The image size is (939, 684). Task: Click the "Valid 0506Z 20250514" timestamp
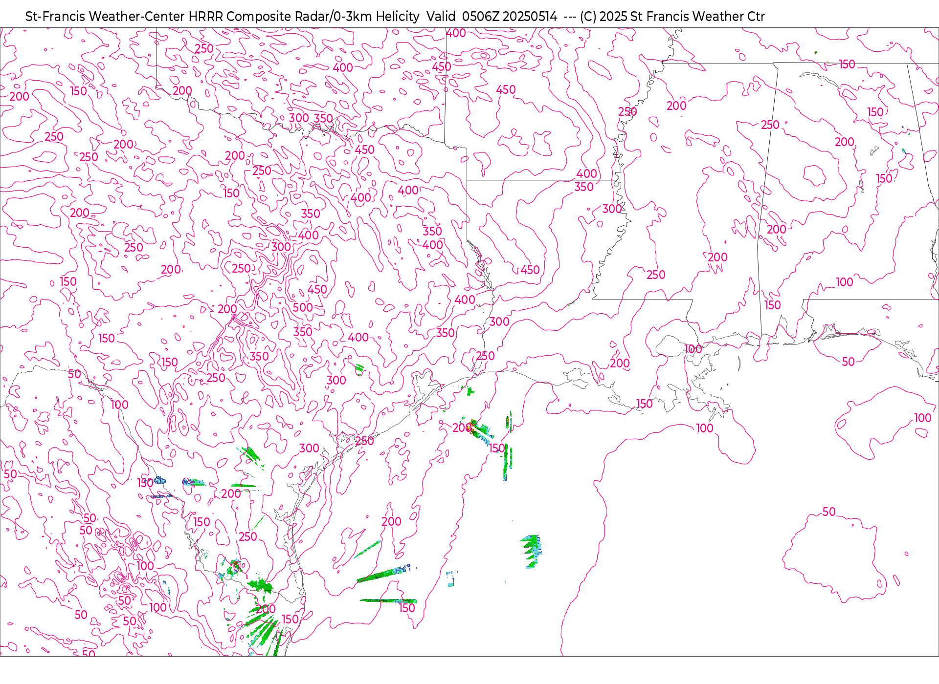[x=492, y=17]
